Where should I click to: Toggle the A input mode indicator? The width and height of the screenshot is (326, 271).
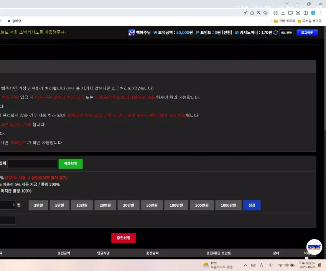point(261,265)
